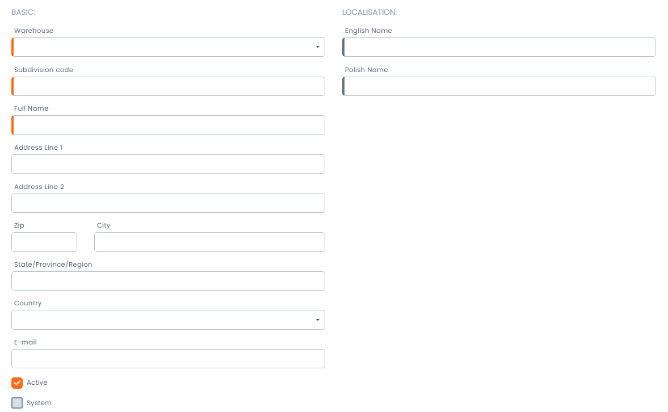Enable the System checkbox
668x412 pixels.
[17, 403]
